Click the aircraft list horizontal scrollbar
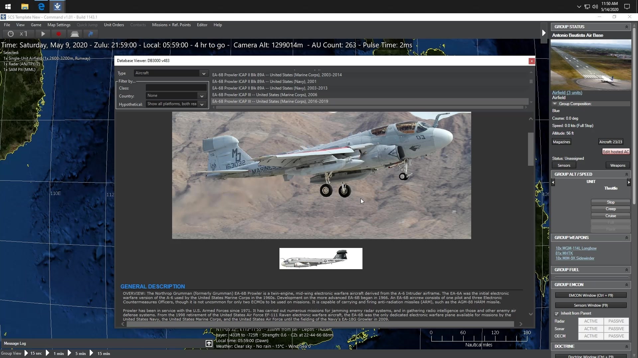Image resolution: width=638 pixels, height=358 pixels. [x=370, y=107]
